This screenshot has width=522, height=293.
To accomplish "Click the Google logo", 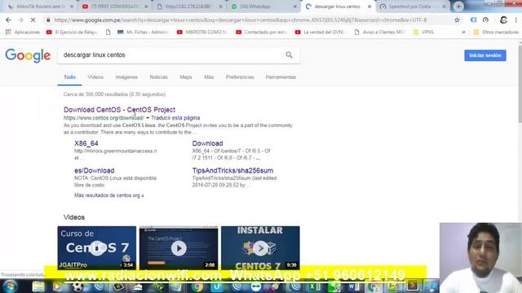I will 28,55.
